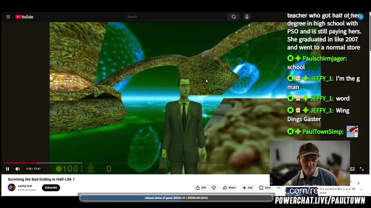Screen dimensions: 371x208
Task: Click the red progress bar scrubber handle
Action: point(38,163)
